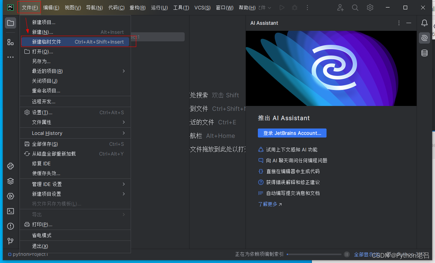Open the Tools menu in menu bar
435x263 pixels.
(181, 8)
